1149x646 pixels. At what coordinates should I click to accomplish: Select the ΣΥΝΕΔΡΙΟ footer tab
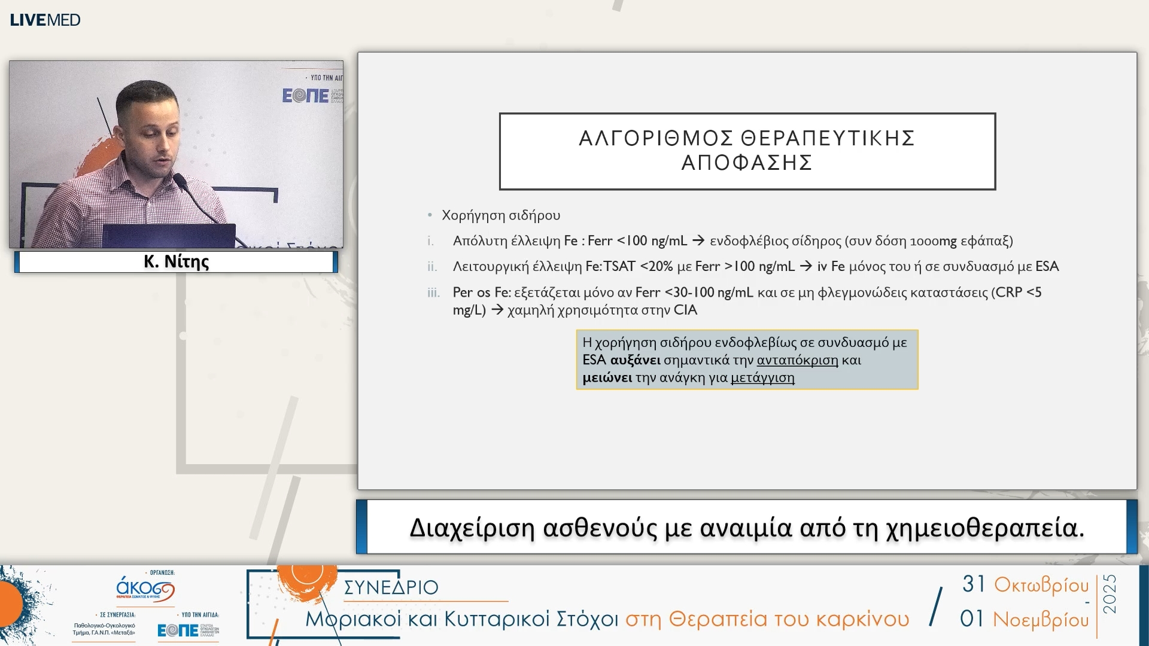click(392, 587)
